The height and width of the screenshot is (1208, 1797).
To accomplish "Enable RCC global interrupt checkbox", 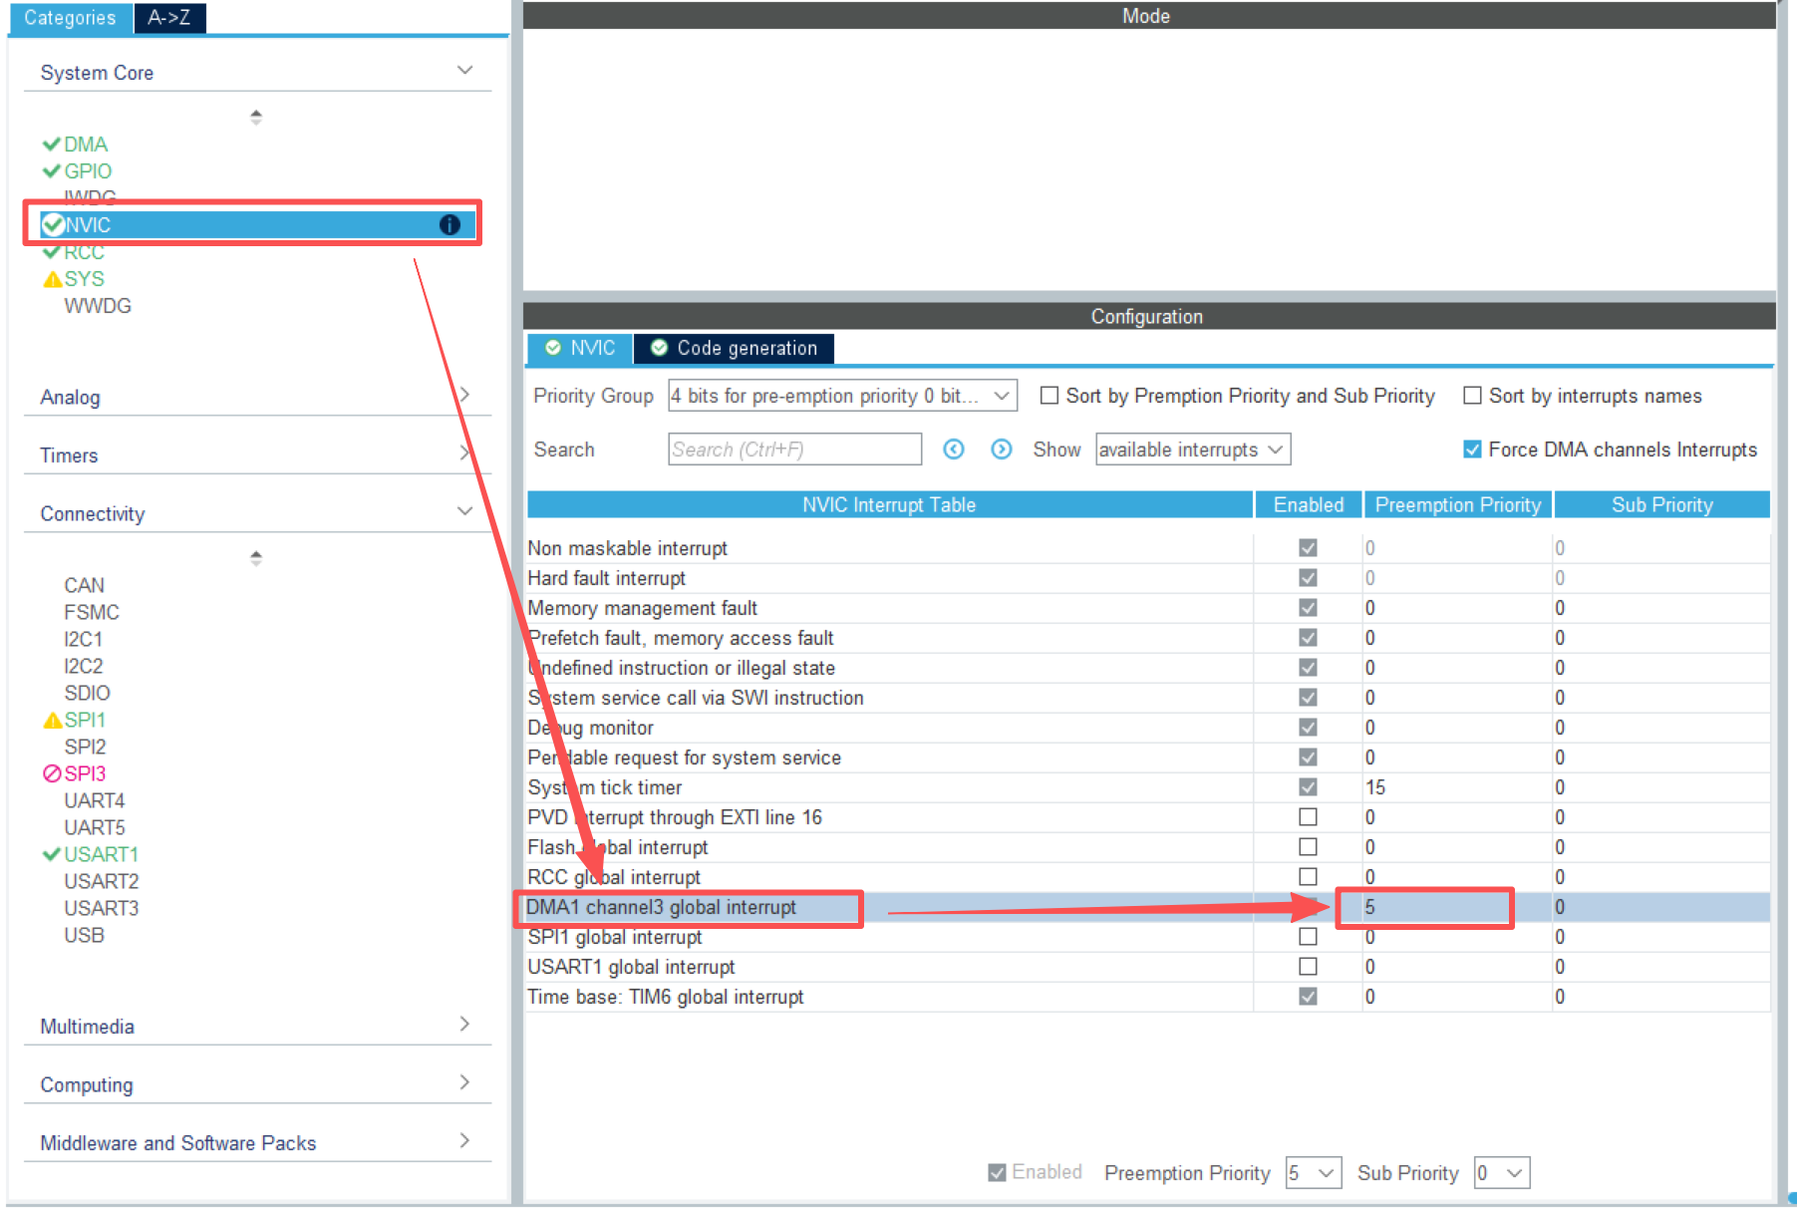I will coord(1309,877).
